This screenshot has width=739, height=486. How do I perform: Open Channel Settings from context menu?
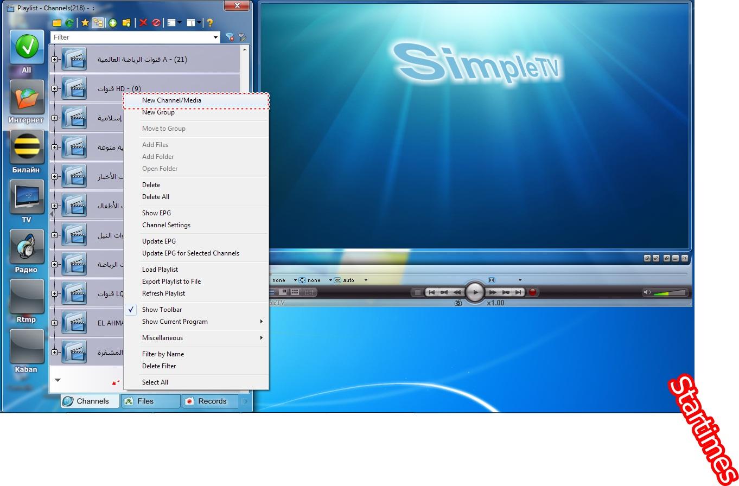click(x=196, y=225)
